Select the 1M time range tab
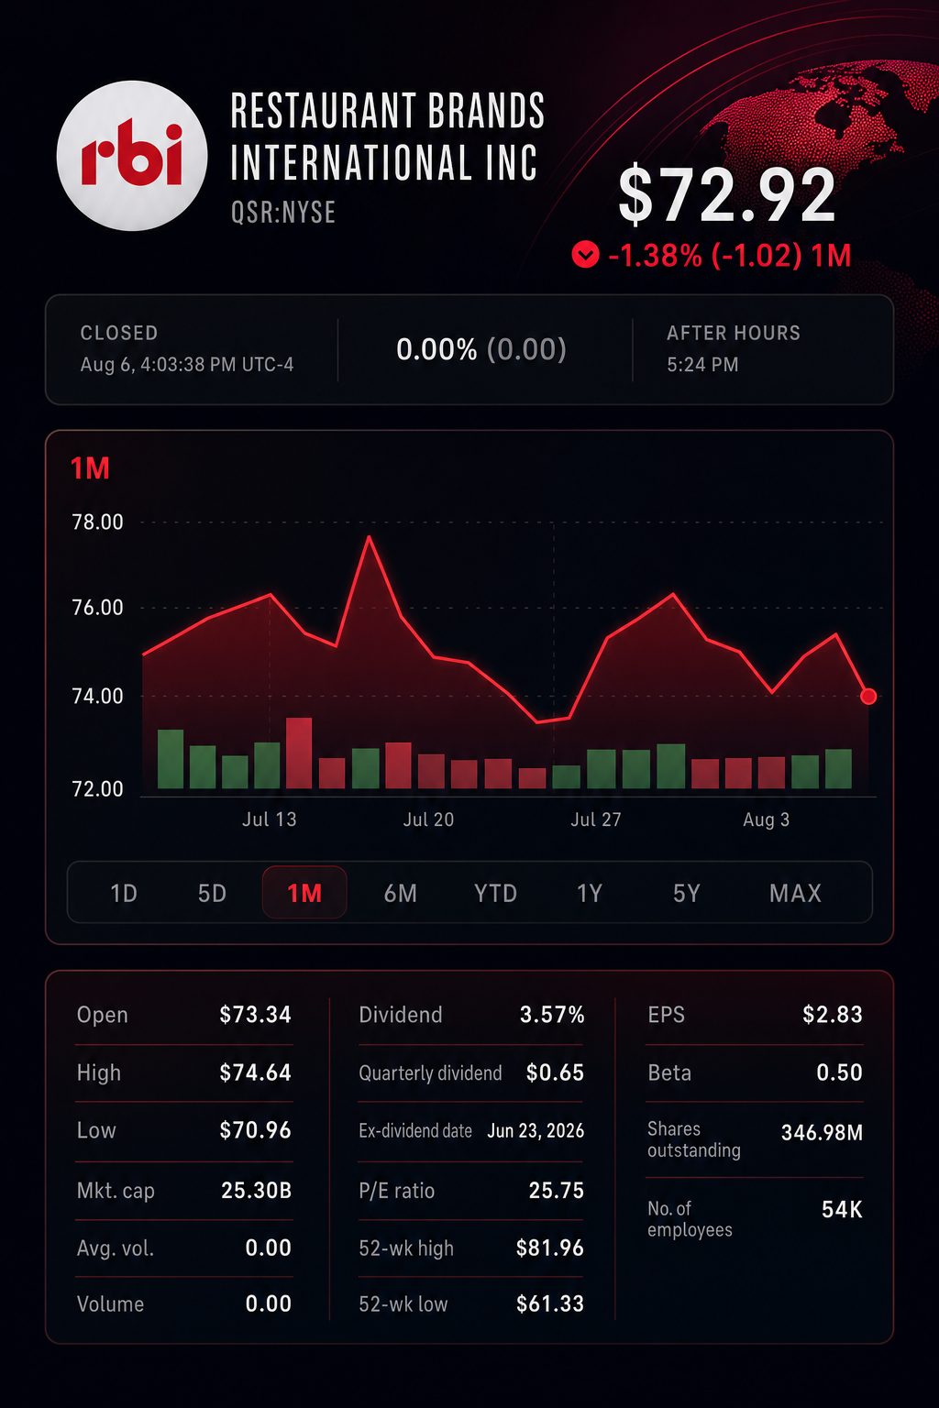 [304, 893]
